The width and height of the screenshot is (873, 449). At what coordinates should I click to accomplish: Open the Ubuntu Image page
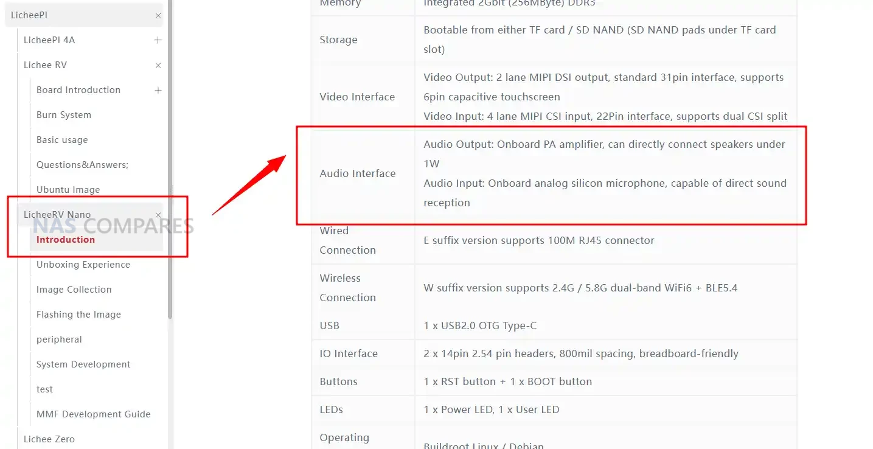pyautogui.click(x=68, y=190)
